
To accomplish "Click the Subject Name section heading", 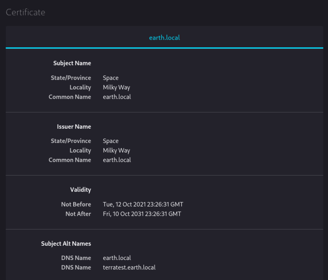I will click(x=72, y=63).
